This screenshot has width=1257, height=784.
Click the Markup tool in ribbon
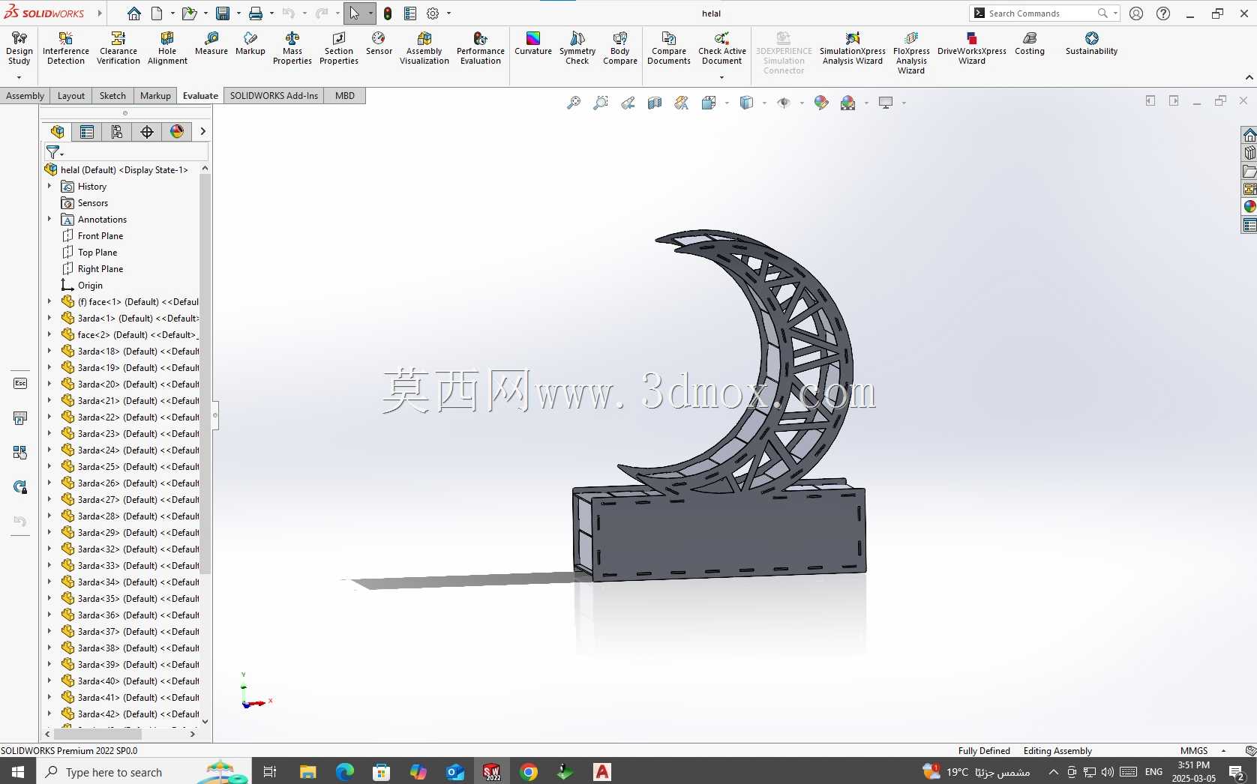pyautogui.click(x=250, y=43)
